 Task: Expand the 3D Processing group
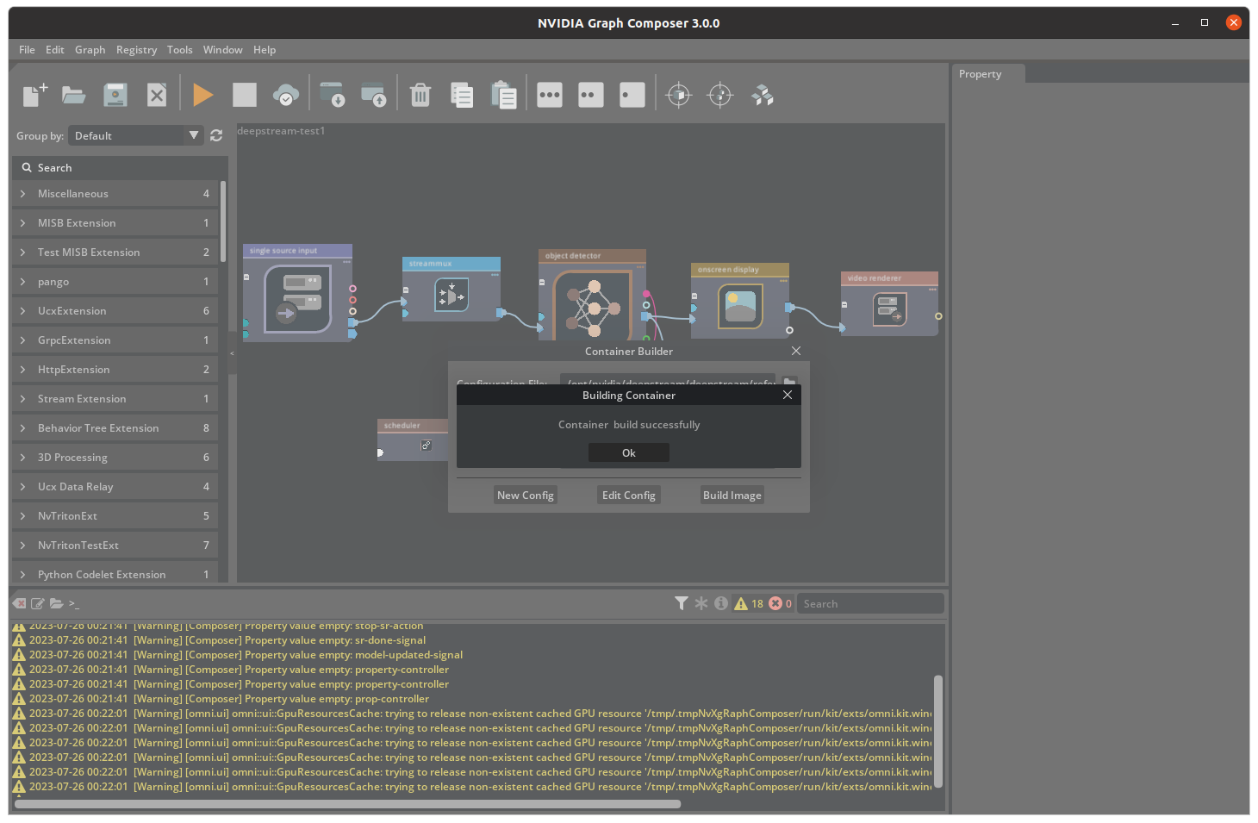115,458
